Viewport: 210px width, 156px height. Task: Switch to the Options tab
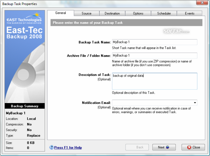click(138, 13)
